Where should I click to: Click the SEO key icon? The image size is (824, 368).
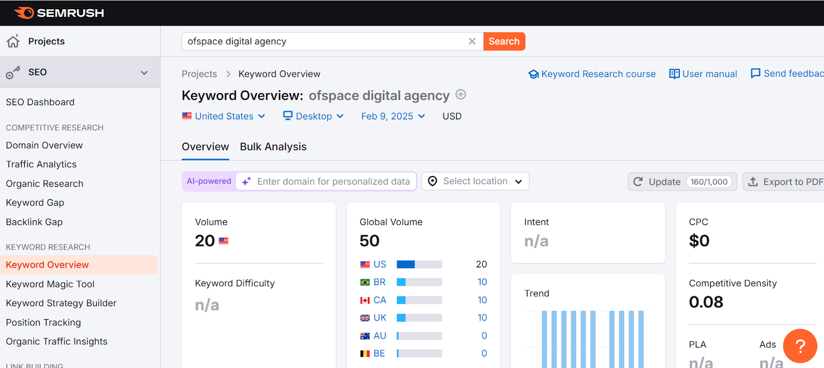click(x=13, y=72)
